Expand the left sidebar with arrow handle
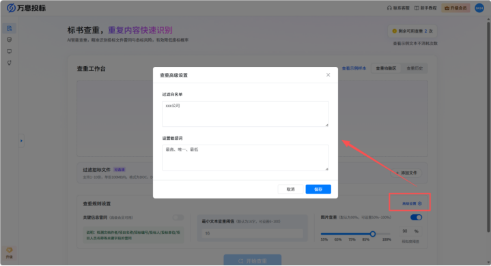491x266 pixels. (21, 141)
